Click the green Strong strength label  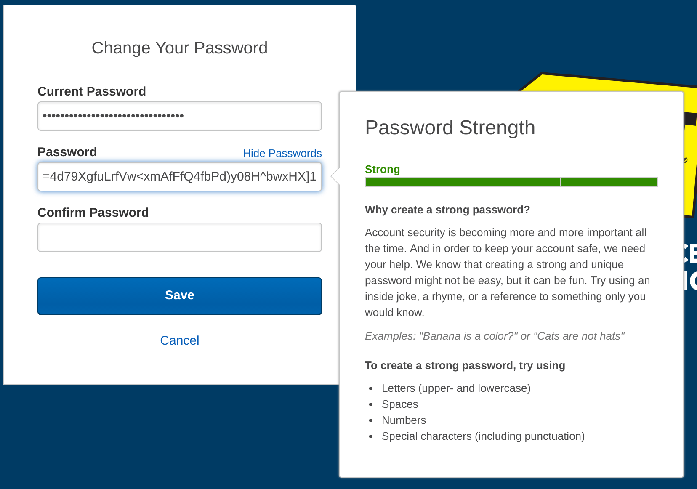click(x=382, y=169)
